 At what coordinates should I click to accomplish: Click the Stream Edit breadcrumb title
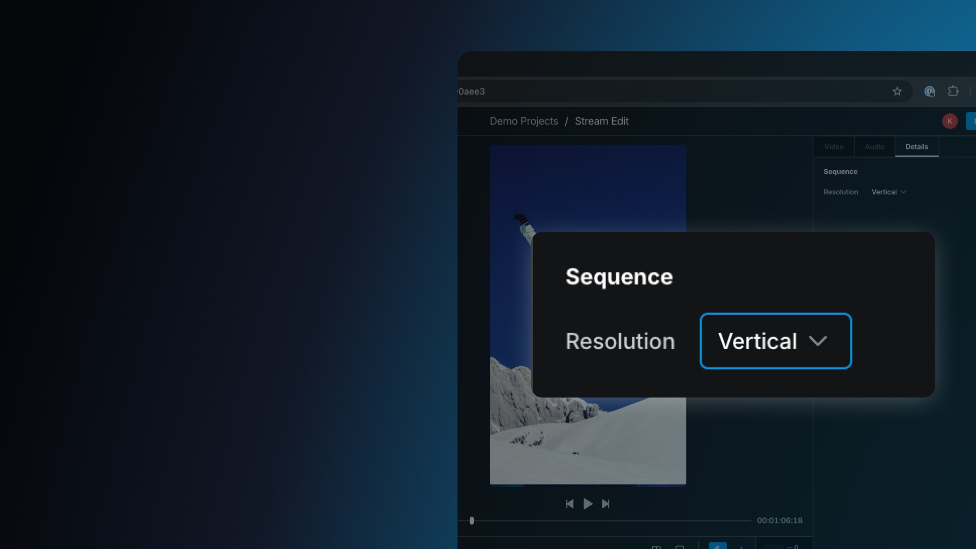(602, 121)
